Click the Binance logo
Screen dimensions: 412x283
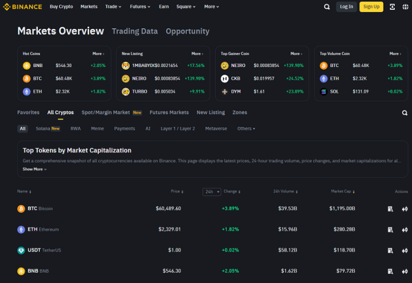(x=22, y=7)
